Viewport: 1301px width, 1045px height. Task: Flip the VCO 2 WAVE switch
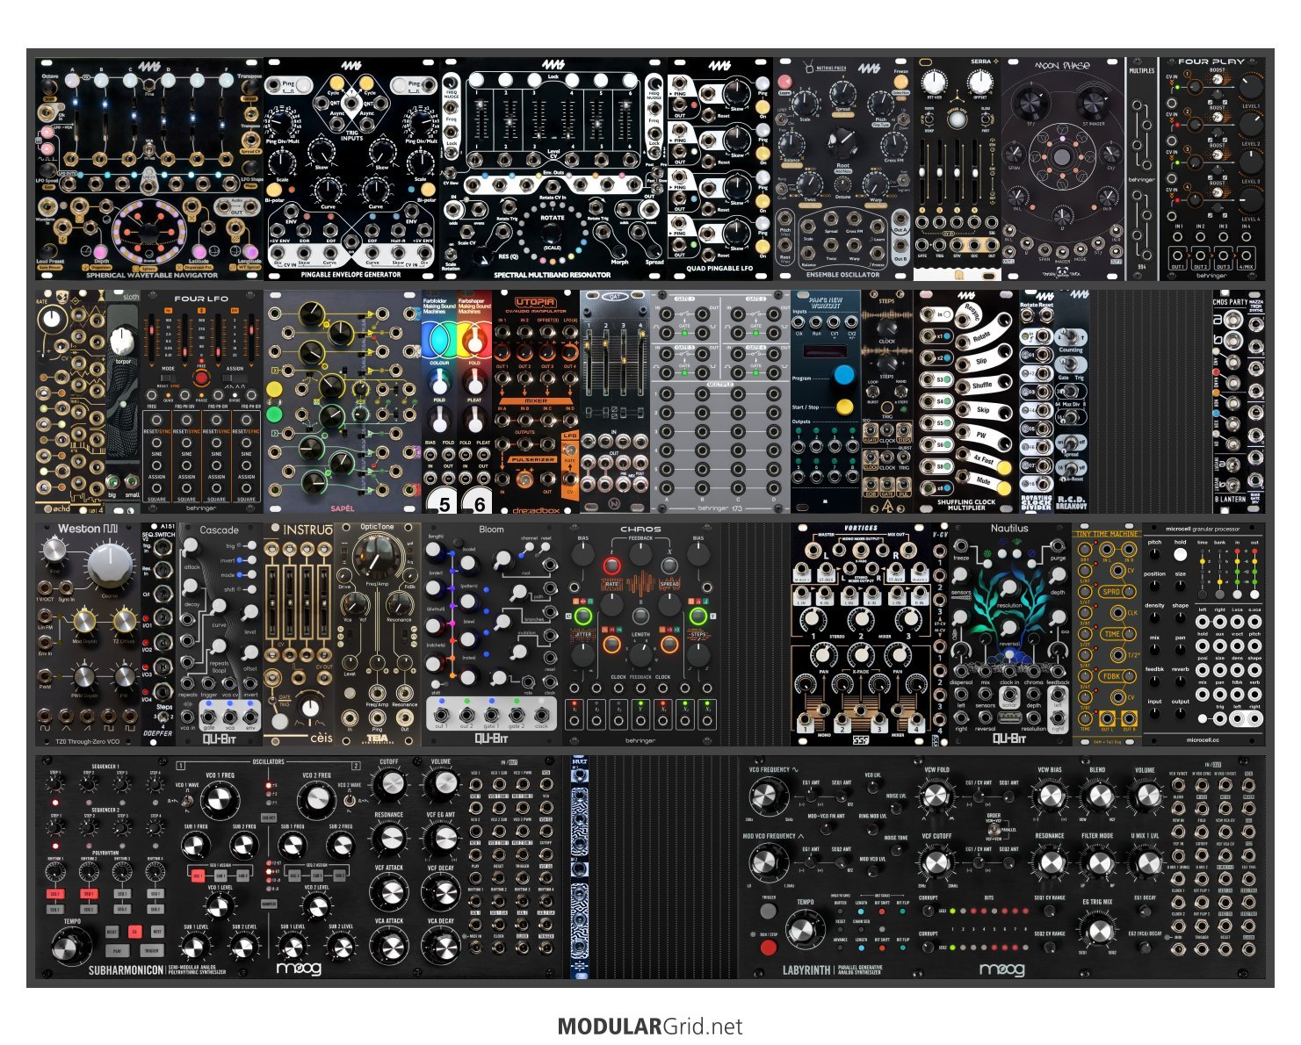(349, 799)
